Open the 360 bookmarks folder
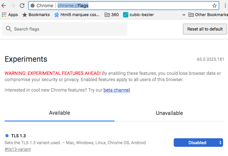The width and height of the screenshot is (228, 156). pyautogui.click(x=112, y=14)
